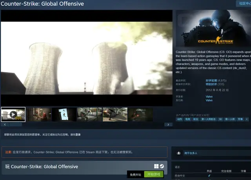Click the main trailer video player
The width and height of the screenshot is (251, 180).
coord(87,58)
